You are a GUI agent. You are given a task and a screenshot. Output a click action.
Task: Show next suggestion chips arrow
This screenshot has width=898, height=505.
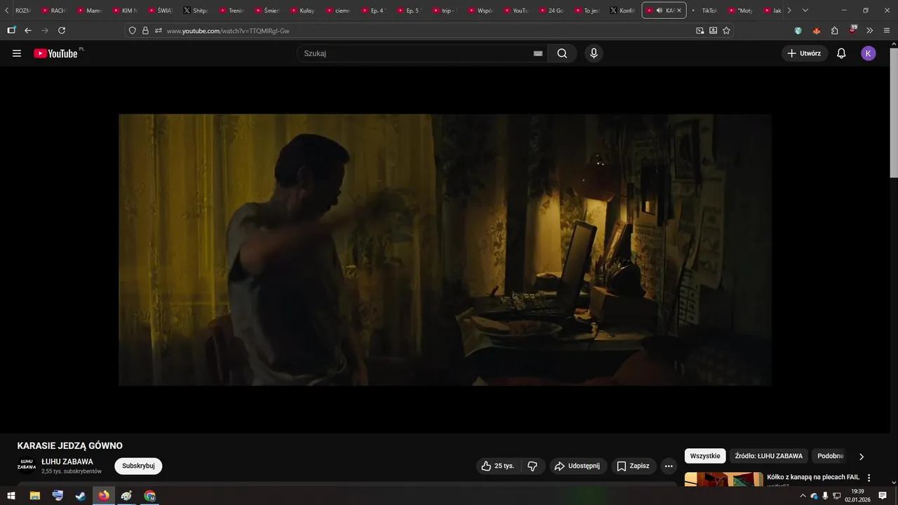[x=862, y=457]
